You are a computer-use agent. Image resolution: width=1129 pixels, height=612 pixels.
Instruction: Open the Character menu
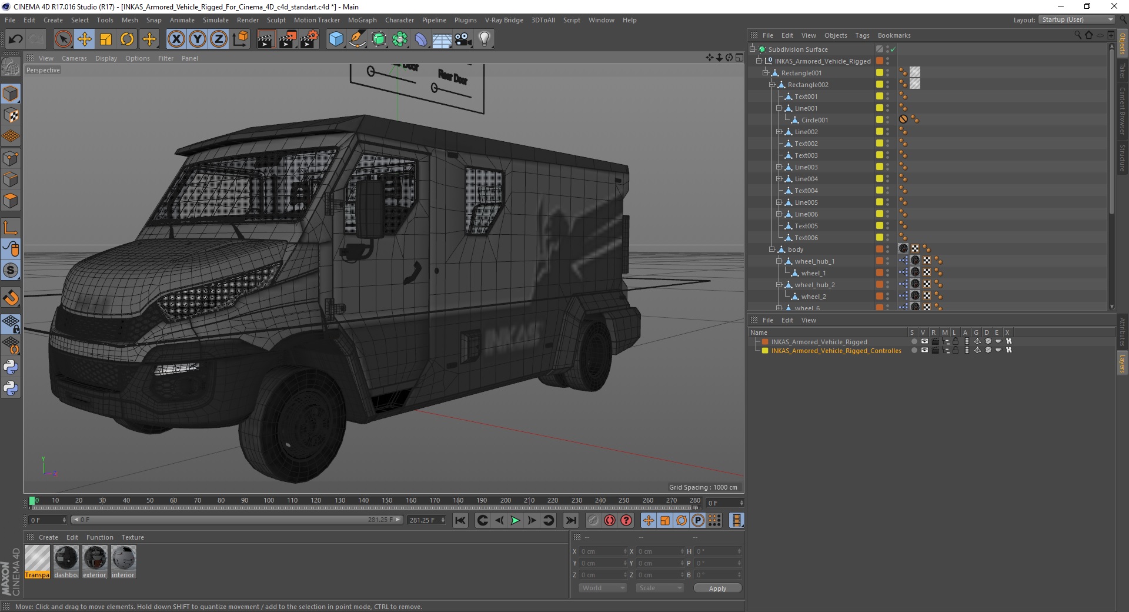click(399, 20)
